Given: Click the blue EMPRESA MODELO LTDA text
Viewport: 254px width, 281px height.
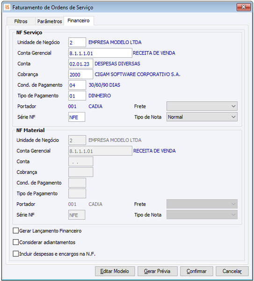Looking at the screenshot, I should click(115, 42).
